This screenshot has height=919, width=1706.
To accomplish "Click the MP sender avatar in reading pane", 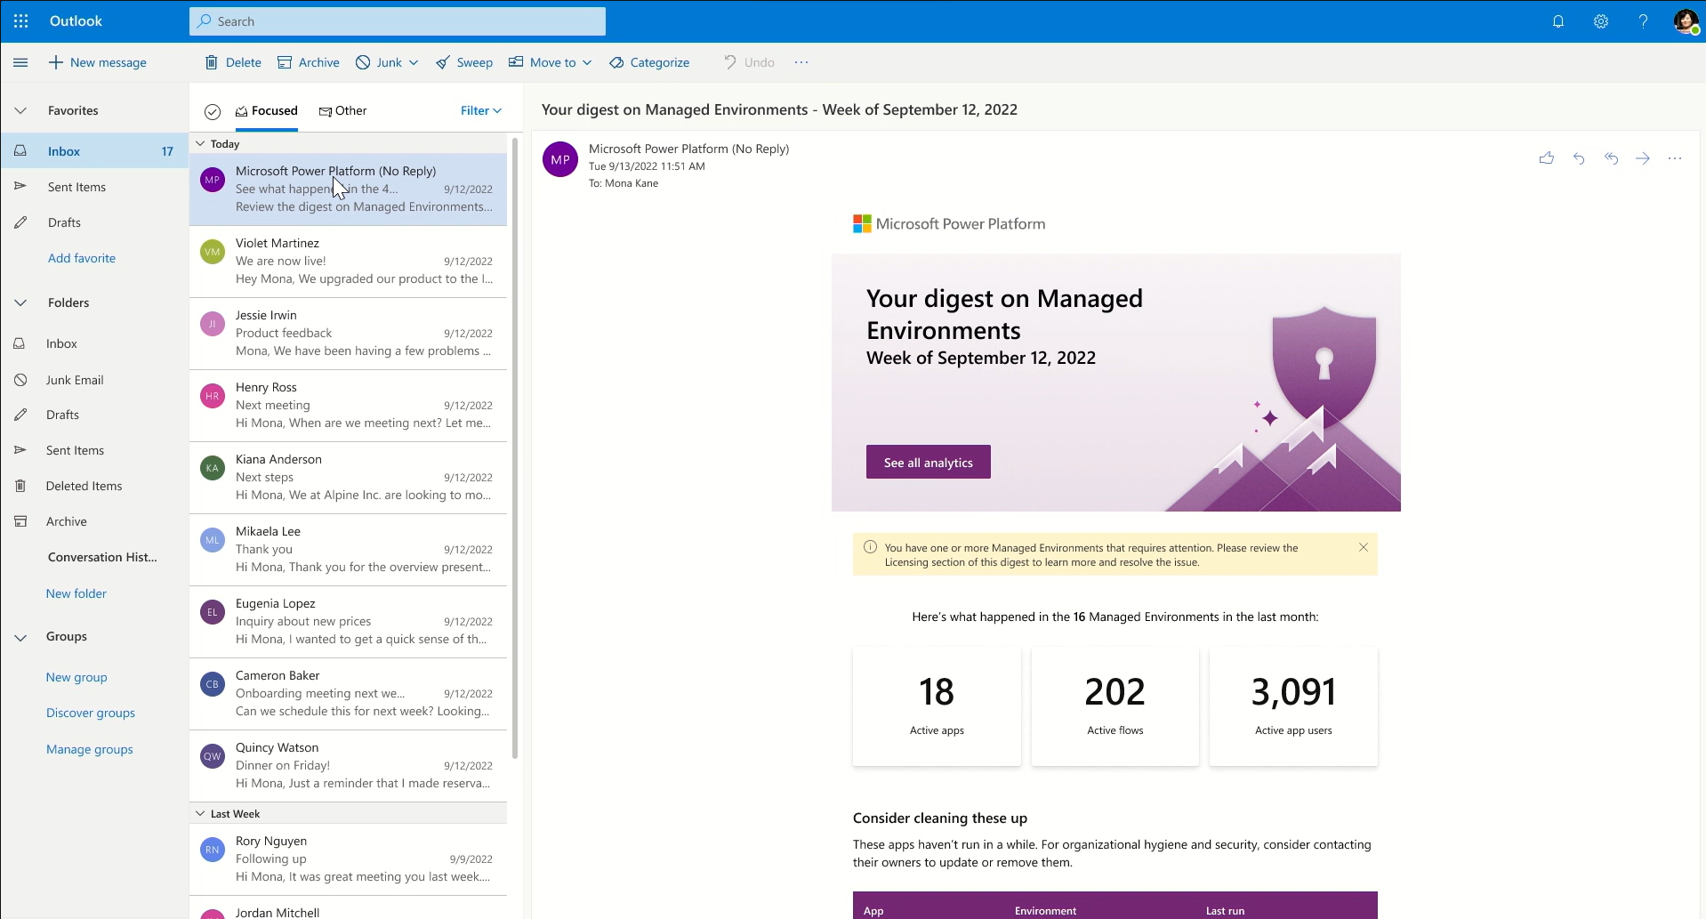I will pyautogui.click(x=560, y=159).
